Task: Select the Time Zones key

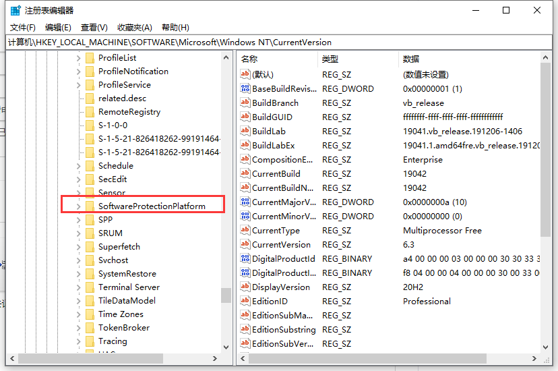Action: (x=121, y=314)
